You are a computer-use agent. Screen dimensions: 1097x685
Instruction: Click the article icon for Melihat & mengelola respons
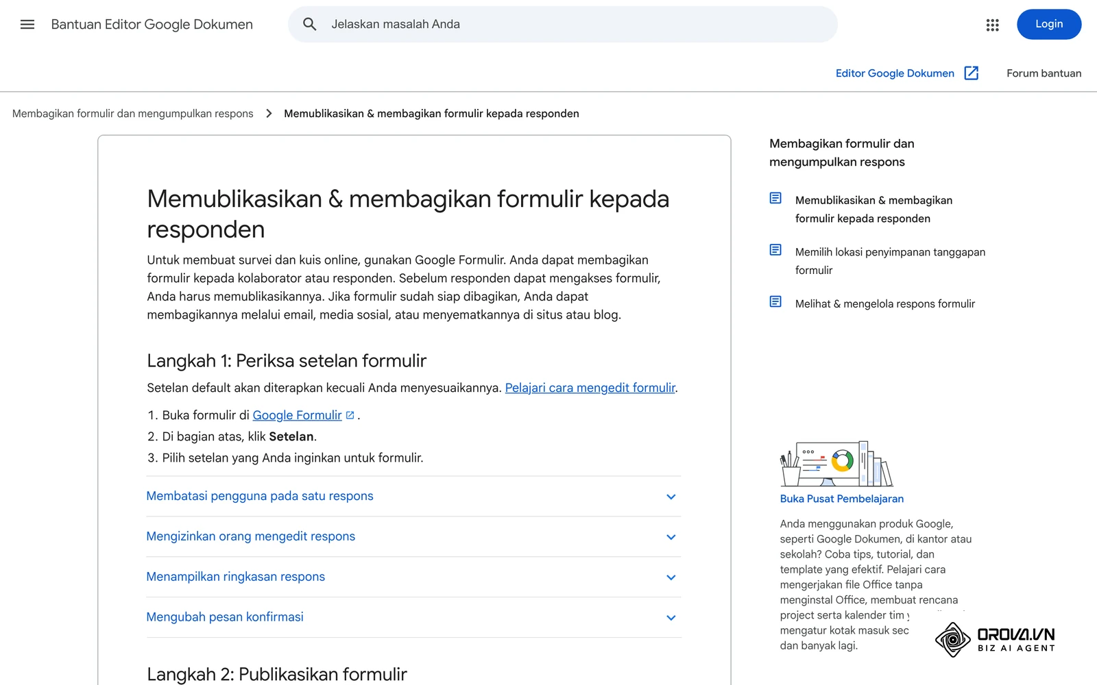(775, 301)
